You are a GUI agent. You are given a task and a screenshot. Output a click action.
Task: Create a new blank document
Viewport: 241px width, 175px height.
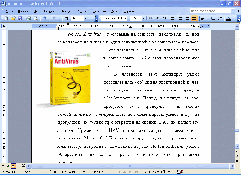[6, 18]
